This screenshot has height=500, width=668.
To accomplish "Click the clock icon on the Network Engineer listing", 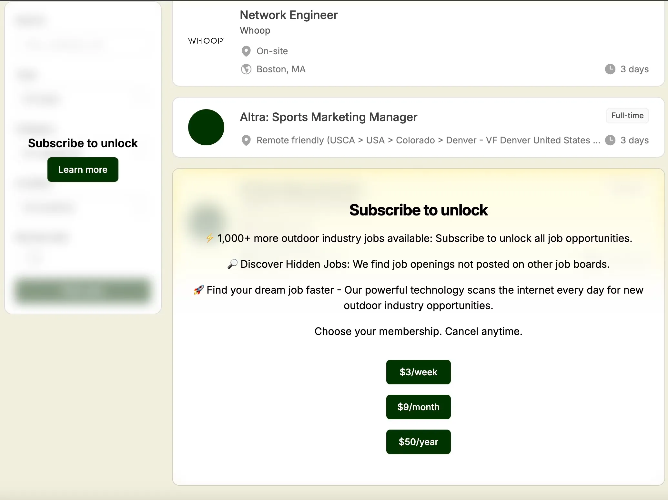I will click(x=611, y=69).
